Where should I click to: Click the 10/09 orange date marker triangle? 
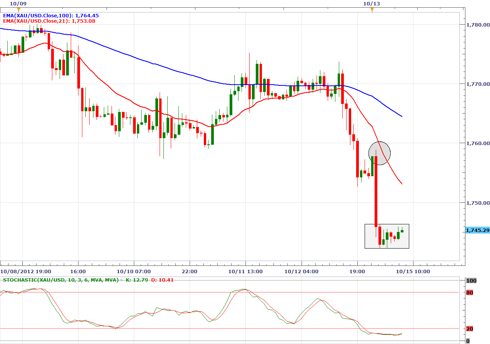(x=18, y=10)
